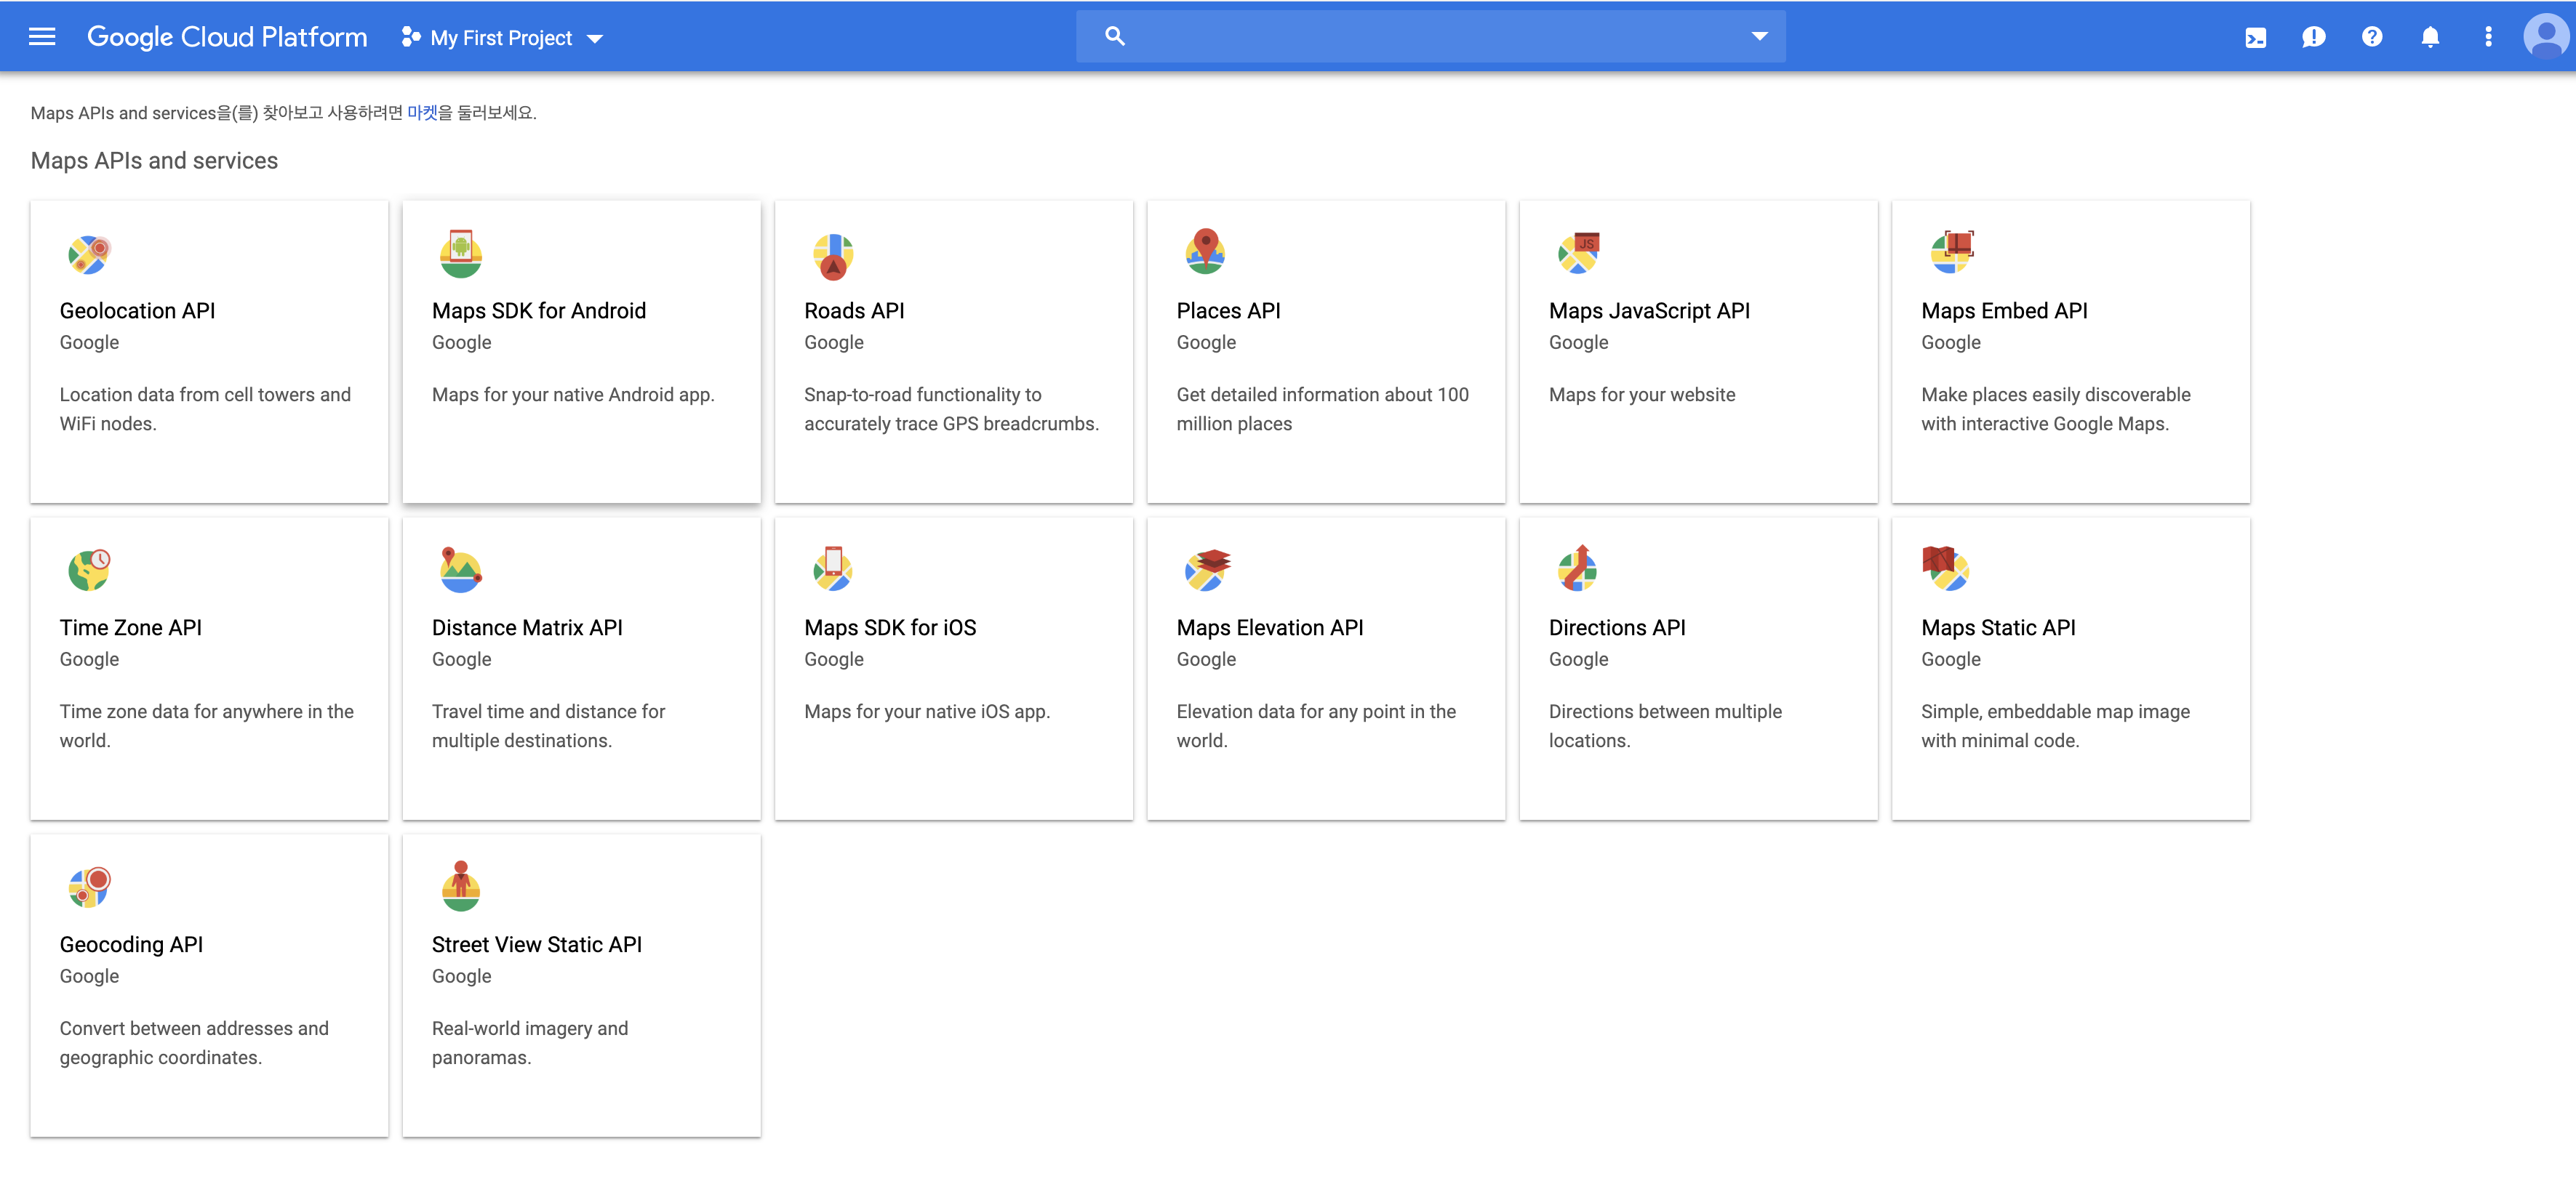The width and height of the screenshot is (2576, 1192).
Task: Select the Geolocation API card
Action: [209, 352]
